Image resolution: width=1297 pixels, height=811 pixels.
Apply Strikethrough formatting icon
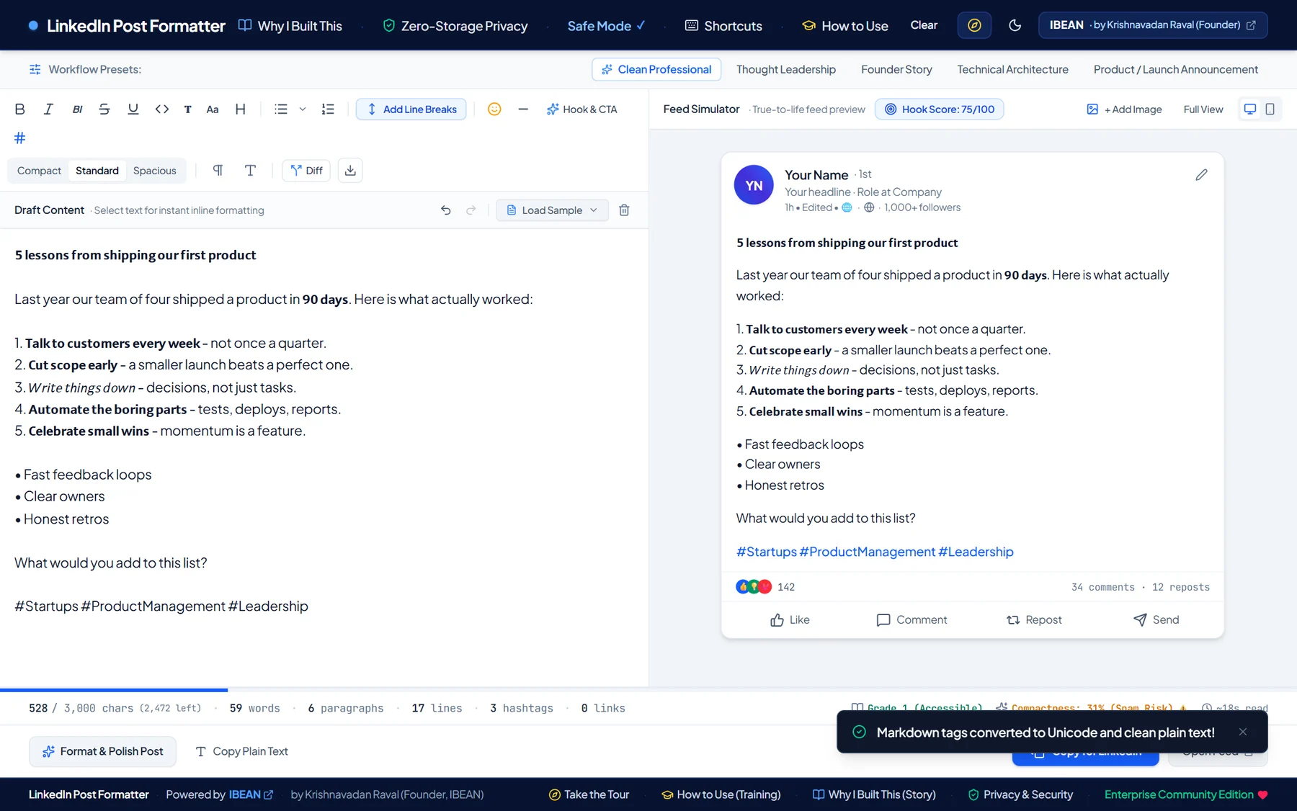click(x=104, y=109)
